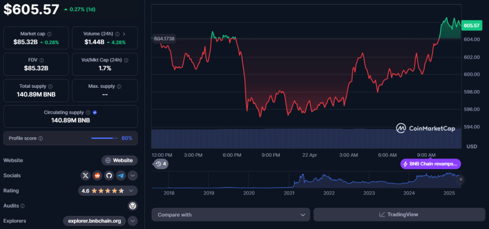Expand more socials chevron
Screen dimensions: 489x229
132,176
